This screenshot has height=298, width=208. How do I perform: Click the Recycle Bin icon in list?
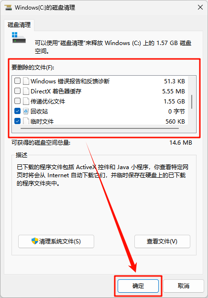(x=26, y=111)
